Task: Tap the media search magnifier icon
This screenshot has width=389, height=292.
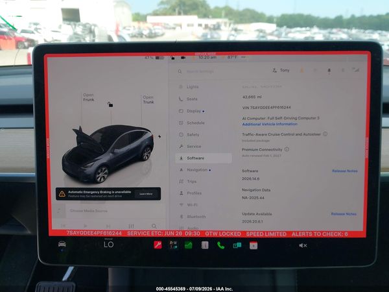Action: pyautogui.click(x=154, y=226)
